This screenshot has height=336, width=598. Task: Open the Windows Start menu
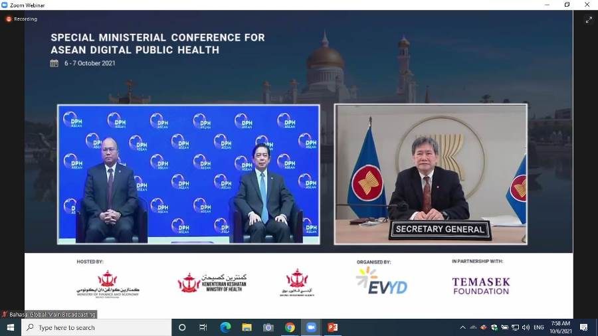coord(10,327)
